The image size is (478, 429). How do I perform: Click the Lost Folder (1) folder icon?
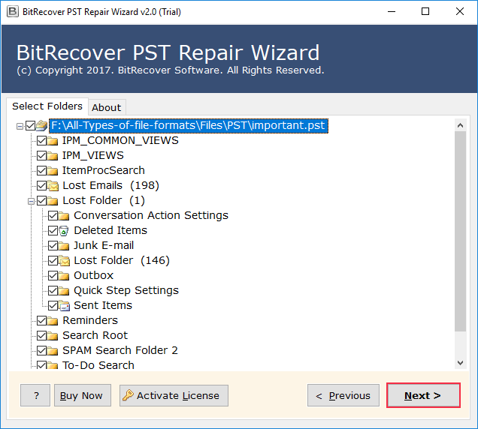click(53, 200)
